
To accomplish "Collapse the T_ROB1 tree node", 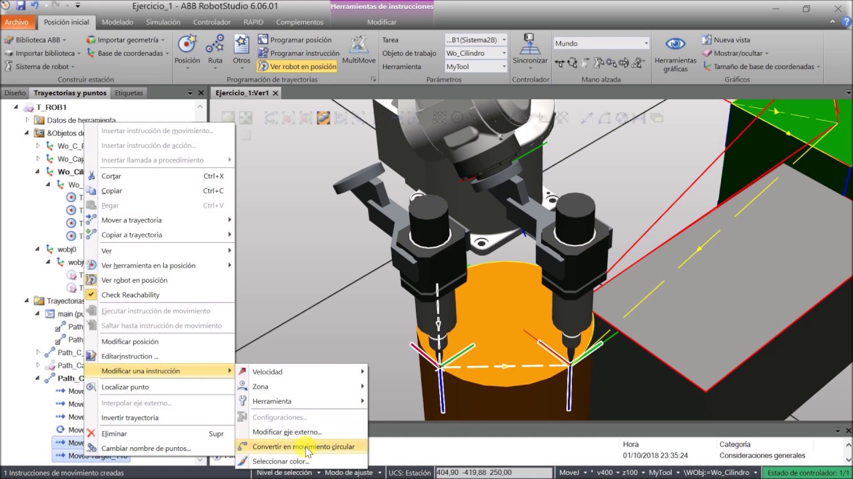I will (x=16, y=107).
